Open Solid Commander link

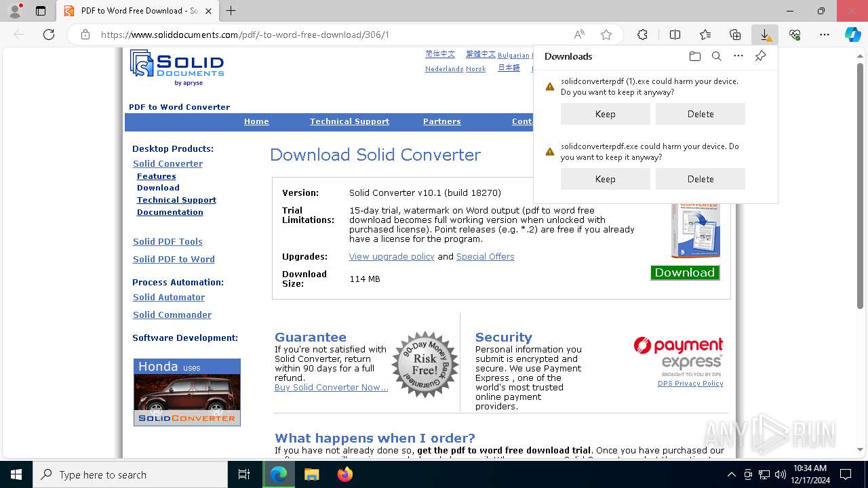(x=172, y=314)
